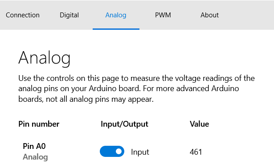Click the gray Analog subtitle under Pin A0
The height and width of the screenshot is (168, 274).
coord(35,157)
